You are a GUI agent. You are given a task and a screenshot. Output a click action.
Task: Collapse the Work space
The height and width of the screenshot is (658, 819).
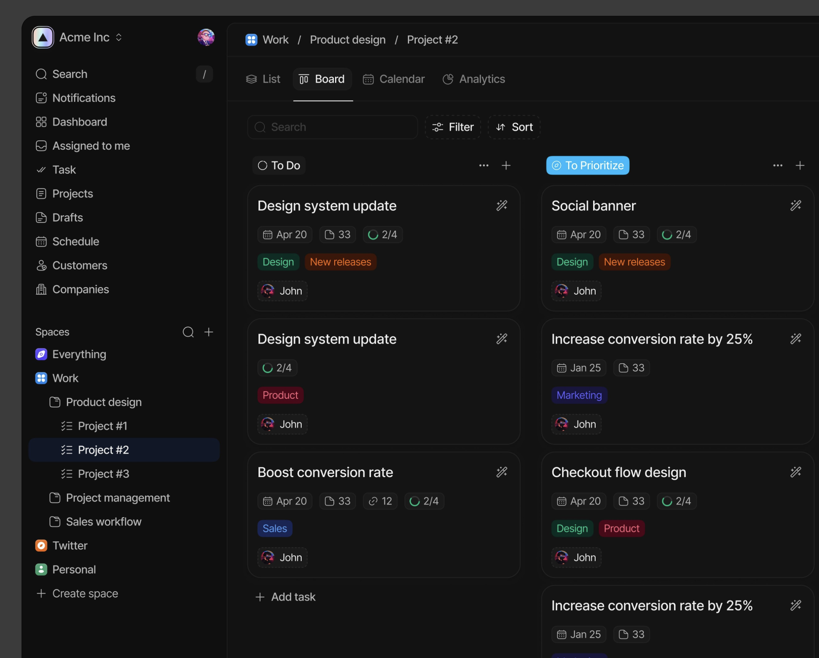tap(57, 378)
